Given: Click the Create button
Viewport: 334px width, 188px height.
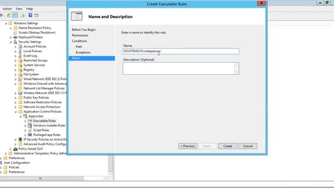Looking at the screenshot, I should click(x=228, y=146).
